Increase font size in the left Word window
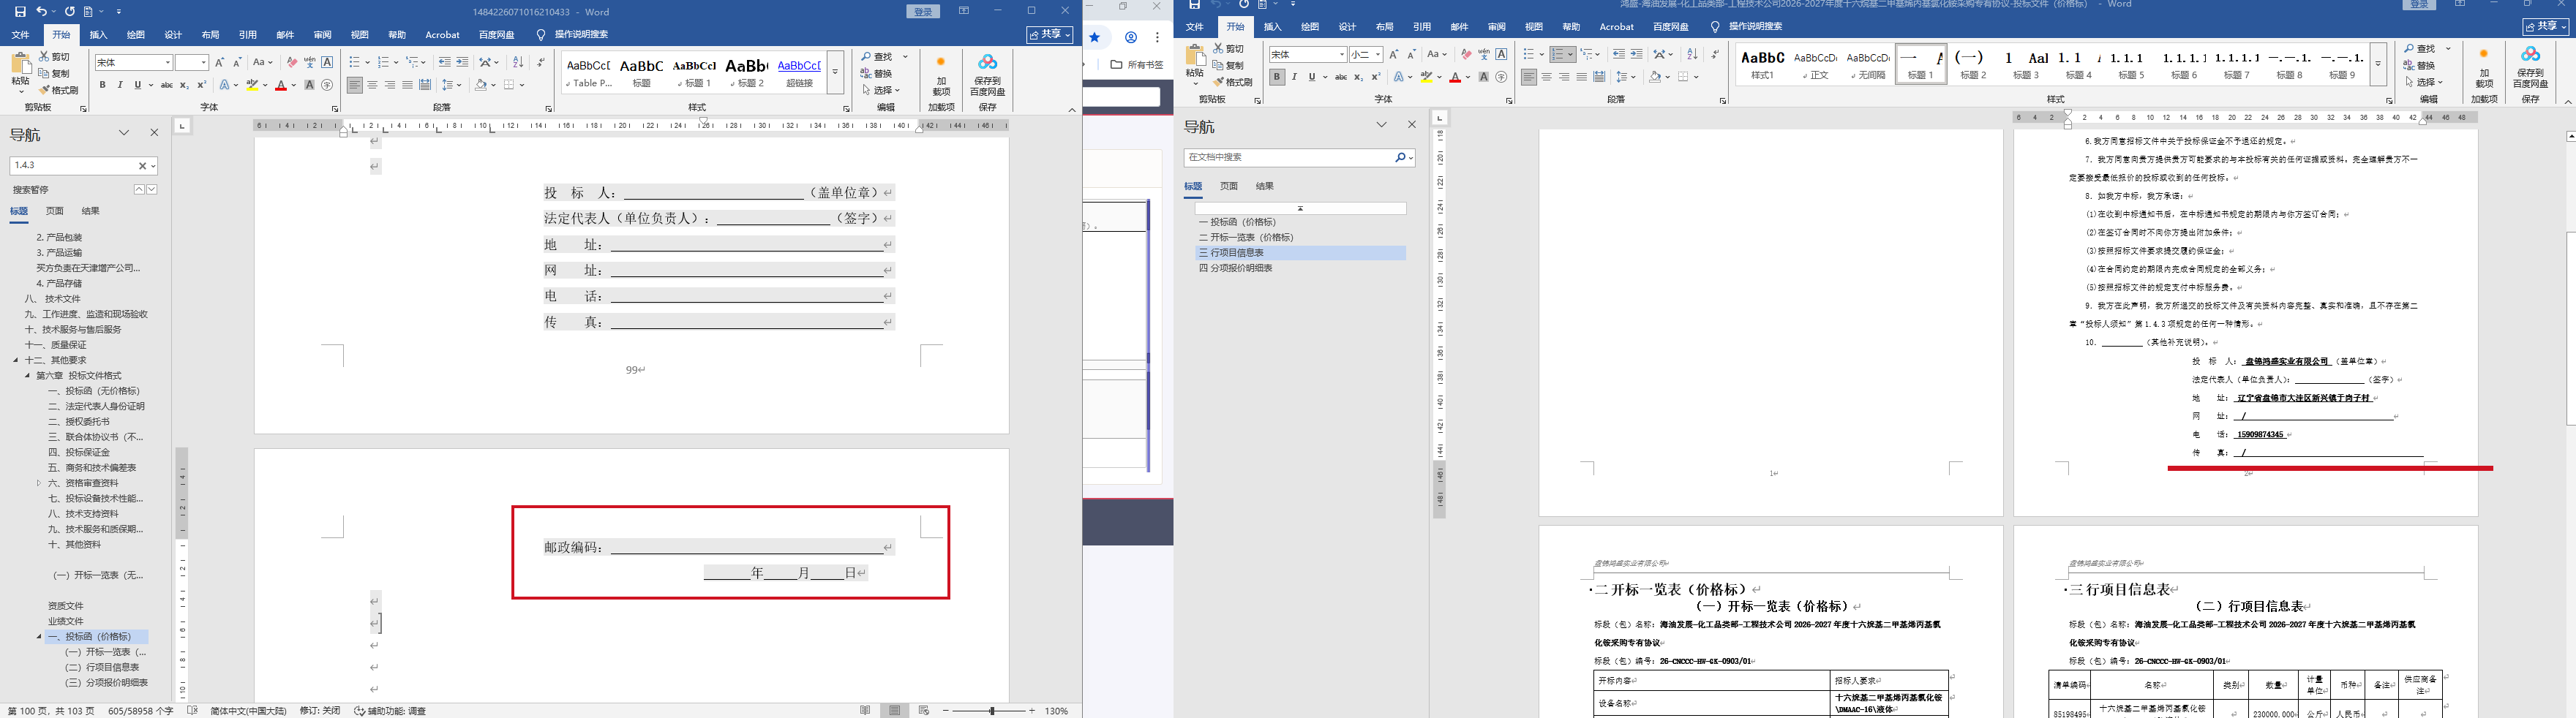Screen dimensions: 2576x718 (220, 62)
